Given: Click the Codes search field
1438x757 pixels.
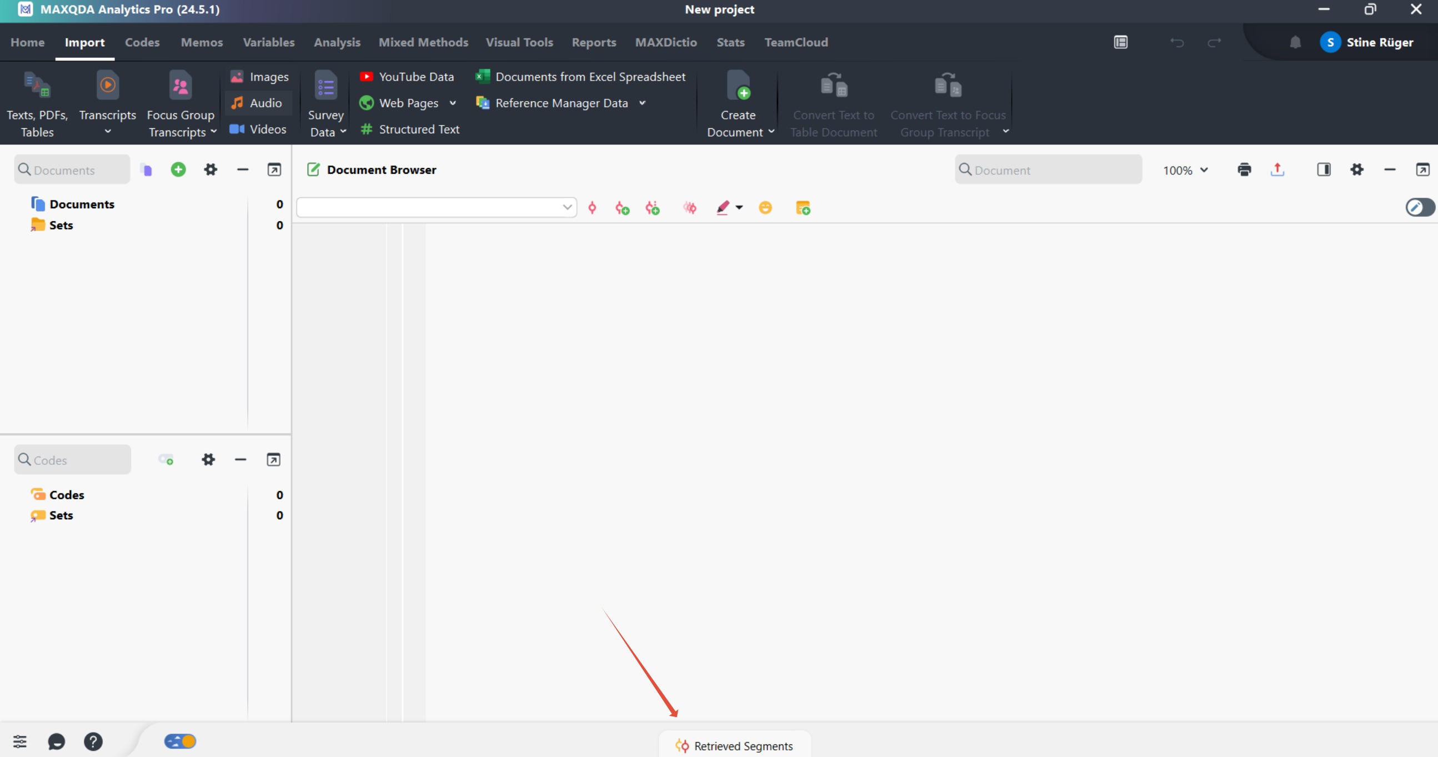Looking at the screenshot, I should (73, 460).
